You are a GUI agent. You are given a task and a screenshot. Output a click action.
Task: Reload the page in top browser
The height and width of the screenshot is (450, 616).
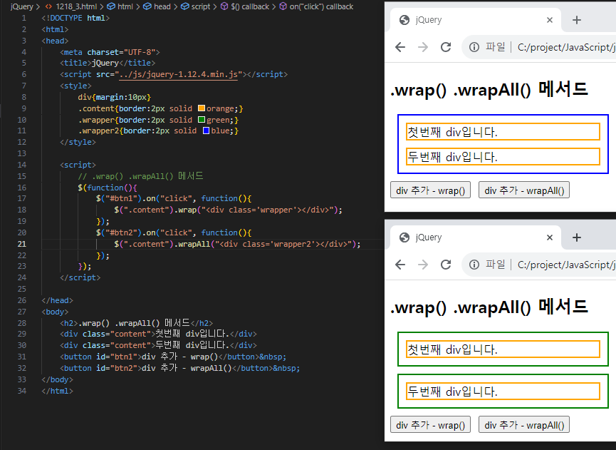tap(446, 47)
